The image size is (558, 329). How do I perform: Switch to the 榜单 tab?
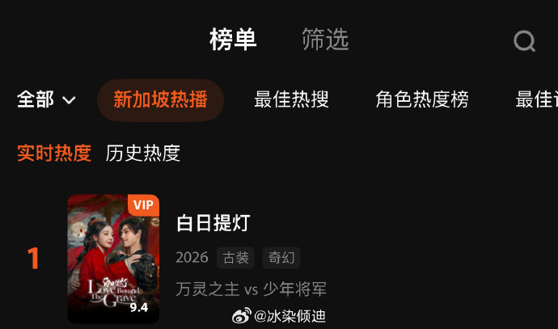(x=233, y=39)
